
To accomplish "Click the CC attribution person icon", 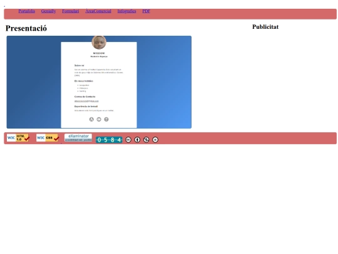I will [x=137, y=140].
